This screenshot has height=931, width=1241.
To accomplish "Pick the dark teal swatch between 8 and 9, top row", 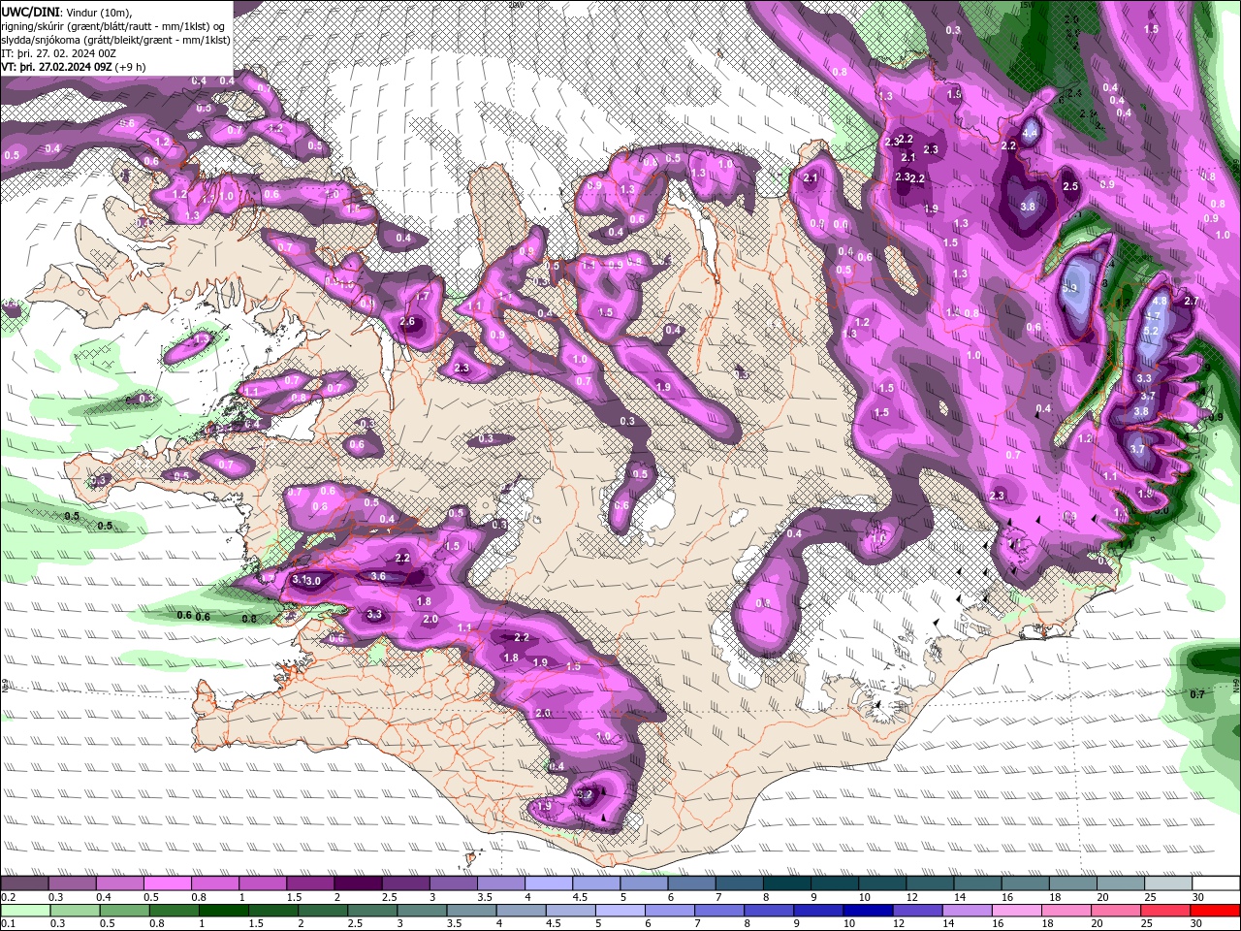I will point(786,883).
